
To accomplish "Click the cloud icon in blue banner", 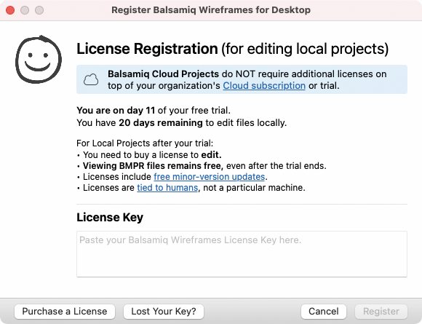I will [91, 79].
